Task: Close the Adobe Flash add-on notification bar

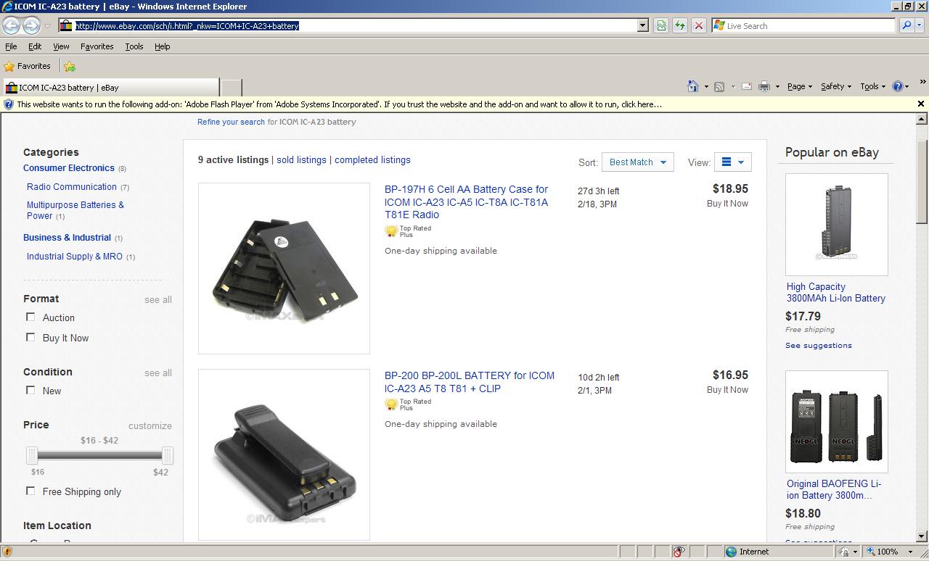Action: tap(920, 104)
